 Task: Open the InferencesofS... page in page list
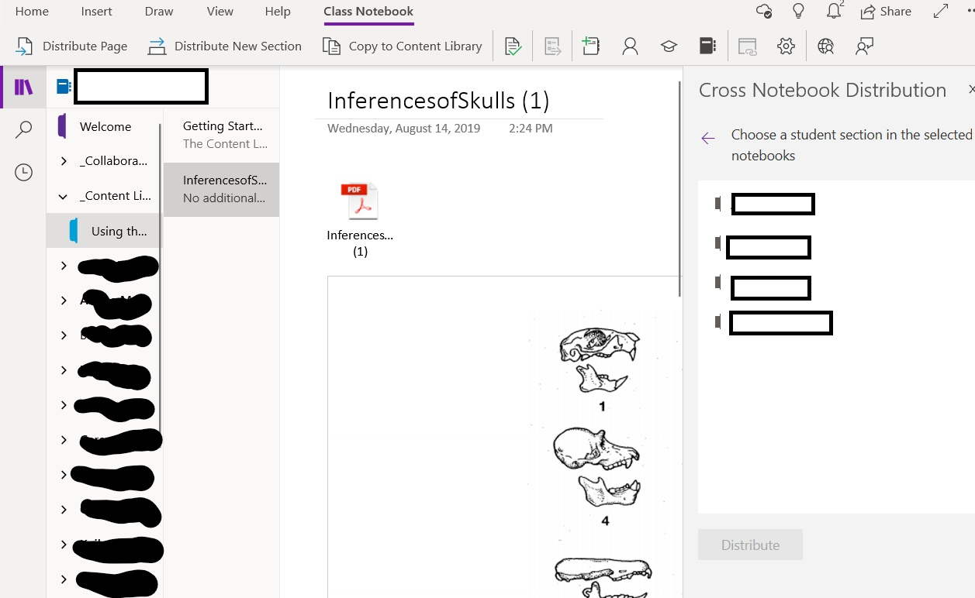click(222, 189)
